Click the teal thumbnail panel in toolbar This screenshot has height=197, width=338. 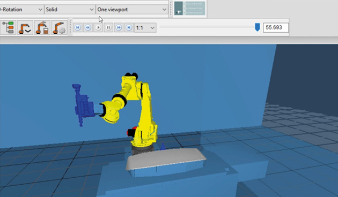[x=190, y=9]
